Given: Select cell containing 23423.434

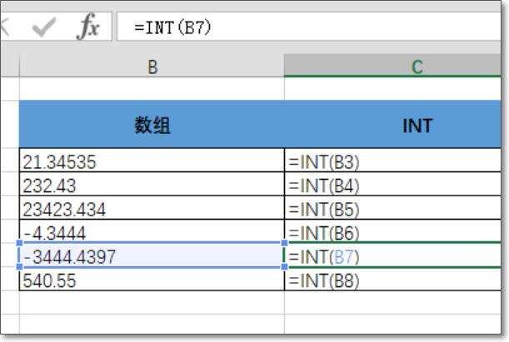Looking at the screenshot, I should pos(152,208).
